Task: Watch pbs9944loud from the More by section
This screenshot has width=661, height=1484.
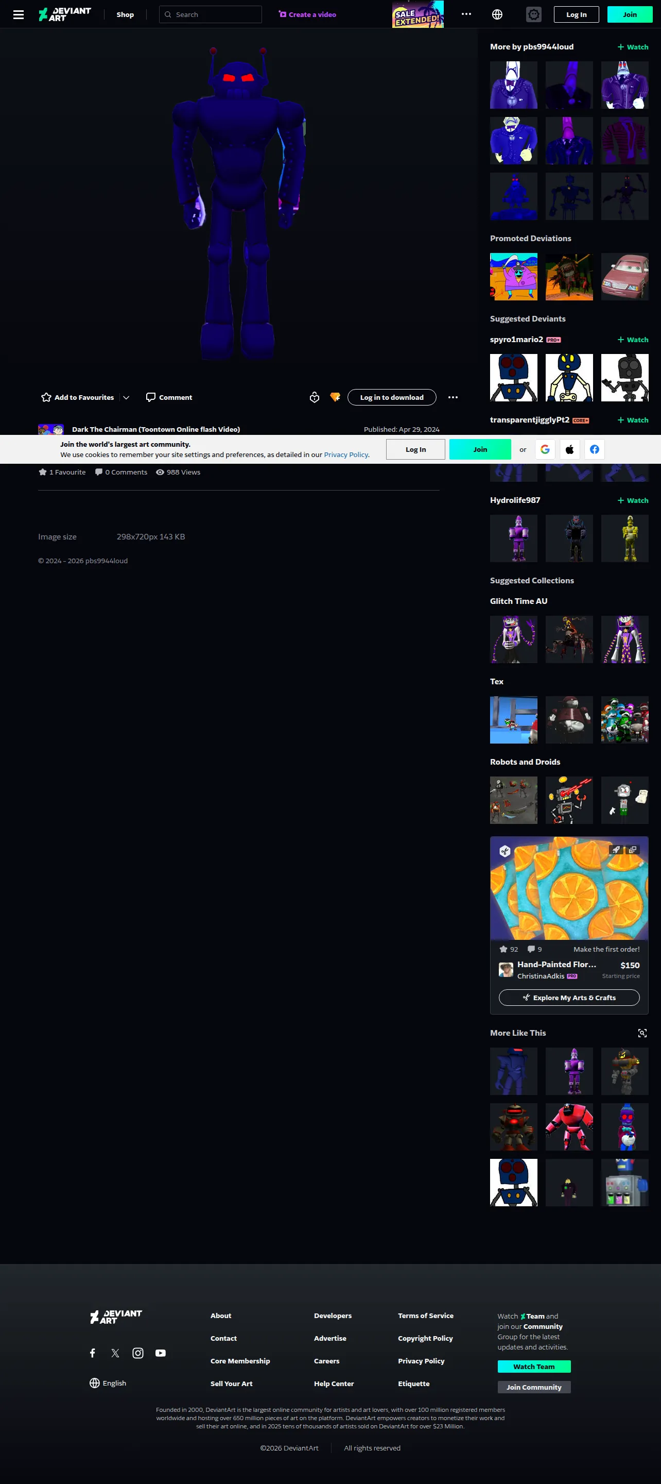Action: pos(633,47)
